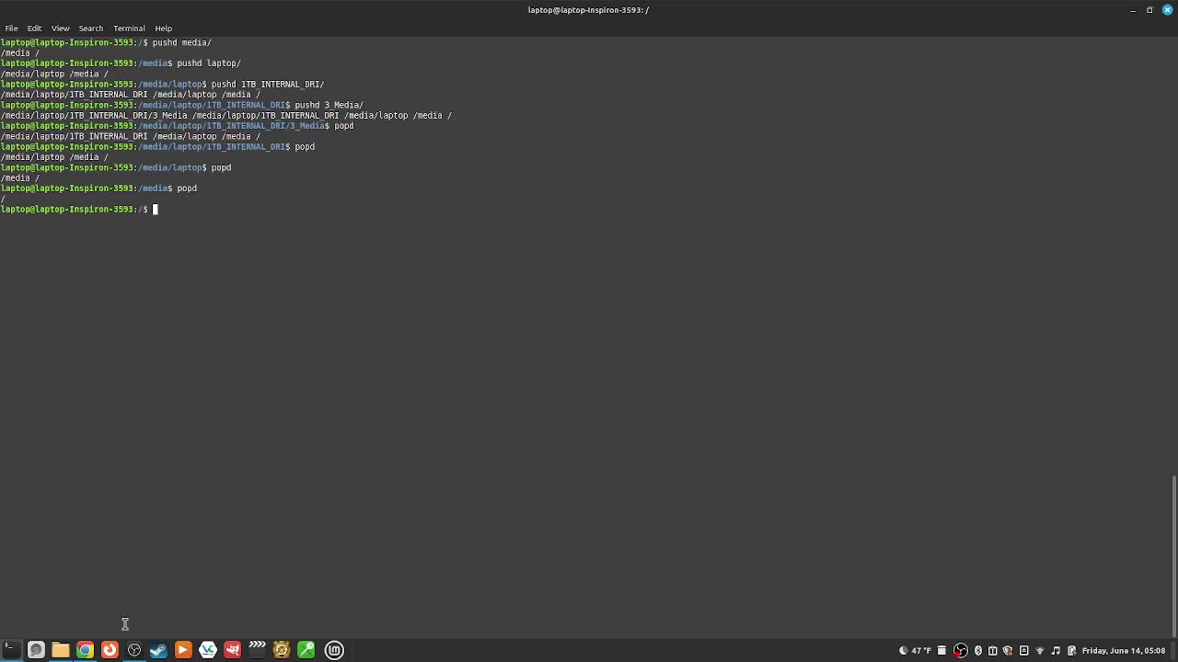Click the 'pushd 3_Media/' command text
The image size is (1178, 662).
click(x=329, y=106)
